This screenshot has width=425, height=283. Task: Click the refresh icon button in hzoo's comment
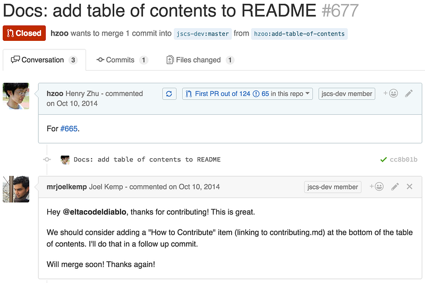tap(169, 93)
